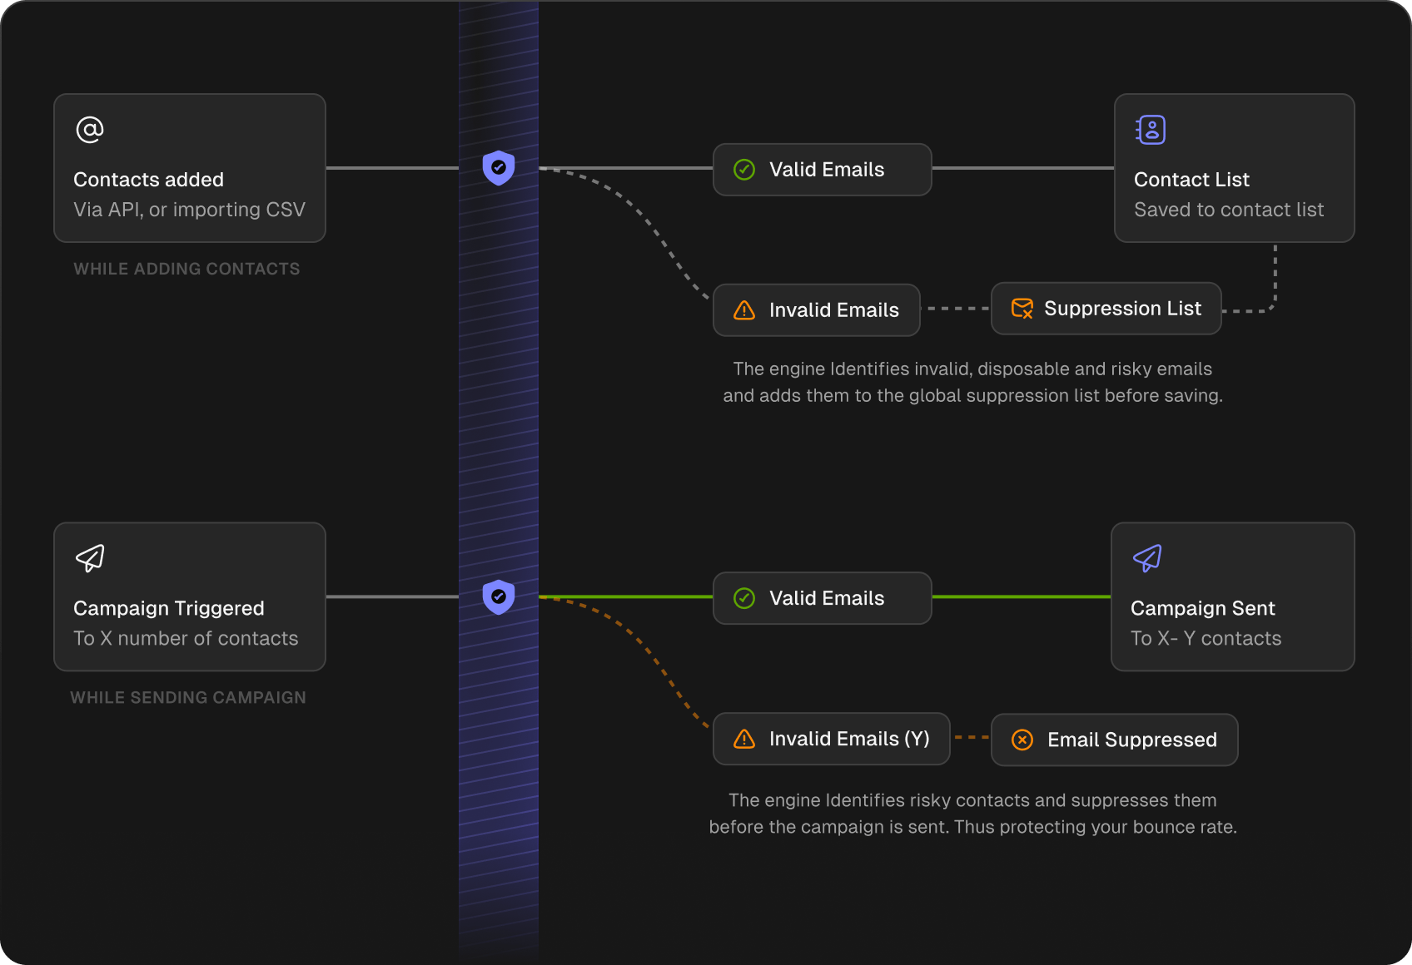The image size is (1412, 965).
Task: Click the warning triangle on Invalid Emails node
Action: click(x=743, y=309)
